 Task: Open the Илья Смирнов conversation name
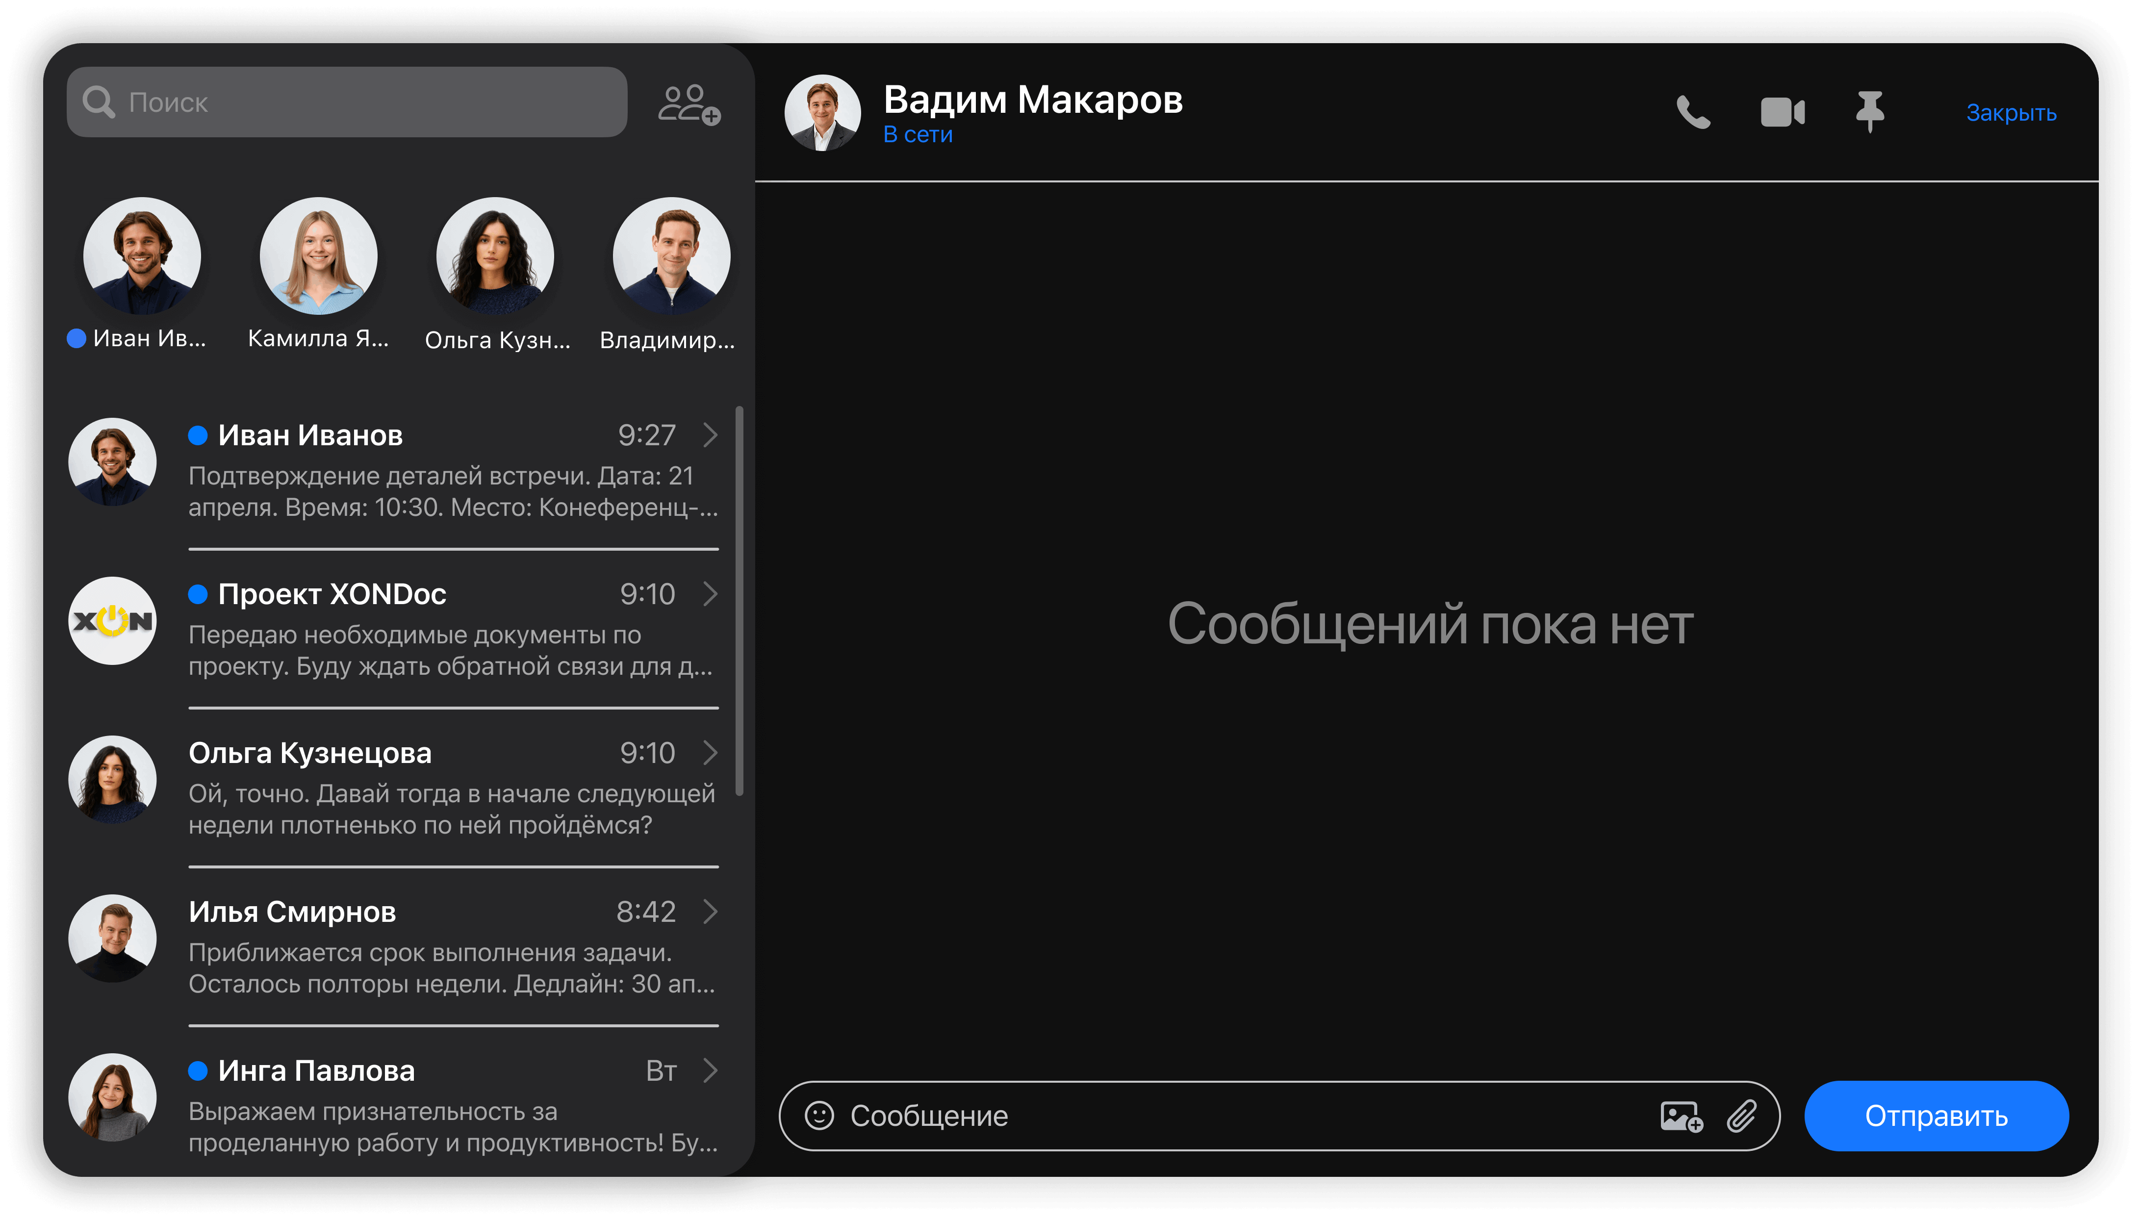(292, 912)
